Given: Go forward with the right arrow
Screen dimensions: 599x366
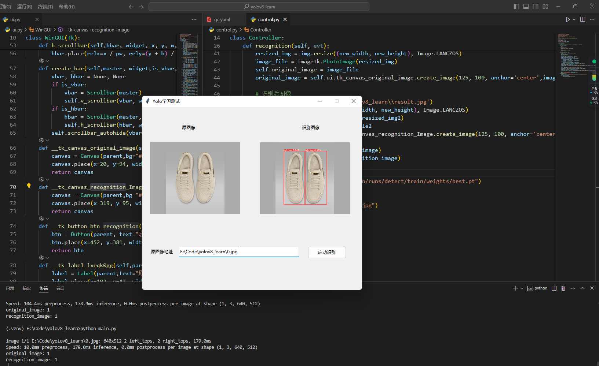Looking at the screenshot, I should 141,7.
